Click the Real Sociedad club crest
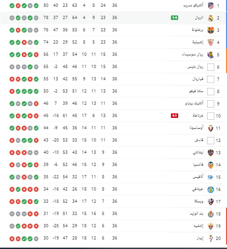Viewport: 227px width, 249px height. click(211, 55)
